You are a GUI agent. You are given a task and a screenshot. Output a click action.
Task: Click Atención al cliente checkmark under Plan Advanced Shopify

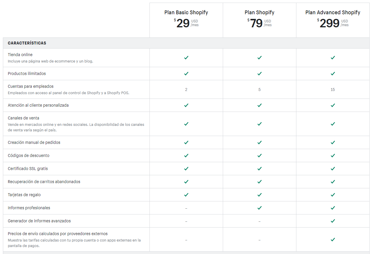[333, 105]
